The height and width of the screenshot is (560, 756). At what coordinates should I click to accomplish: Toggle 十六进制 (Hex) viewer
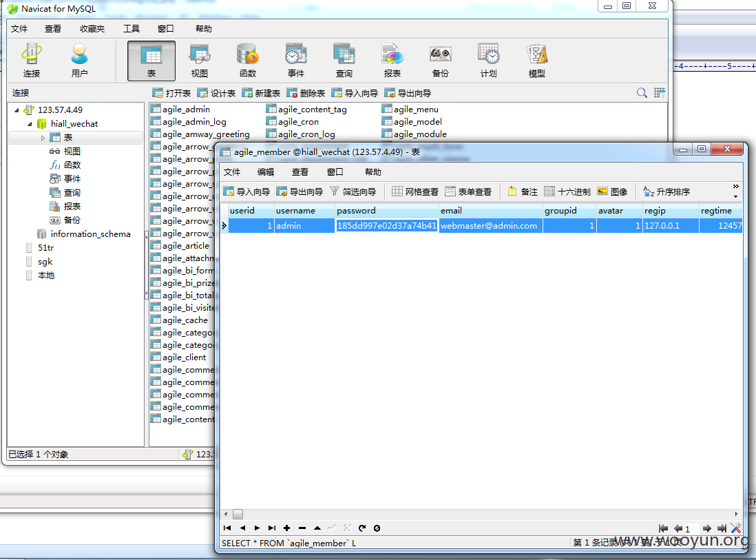tap(567, 191)
